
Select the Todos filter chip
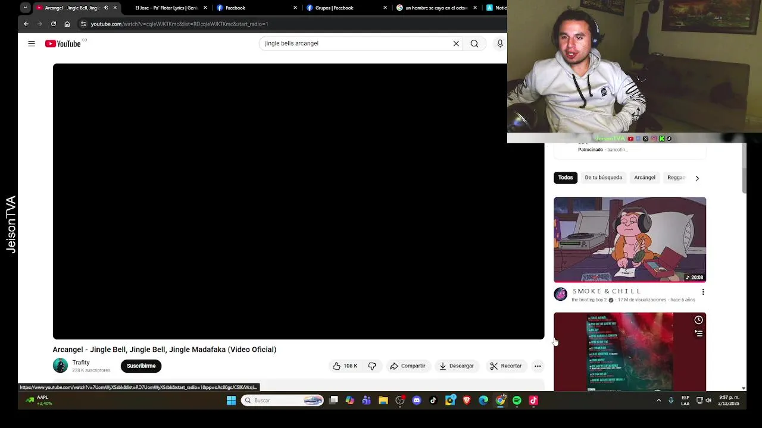tap(566, 178)
